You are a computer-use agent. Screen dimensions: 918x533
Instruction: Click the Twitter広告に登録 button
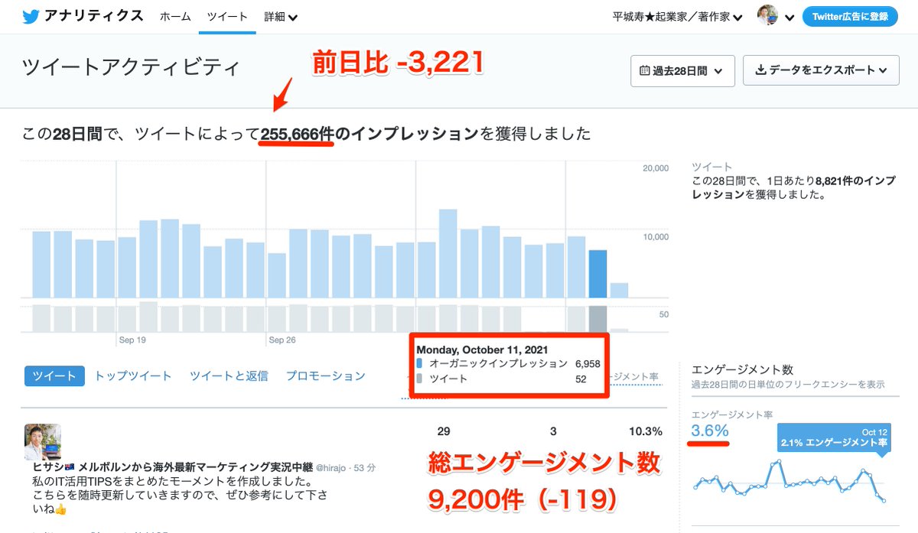849,15
